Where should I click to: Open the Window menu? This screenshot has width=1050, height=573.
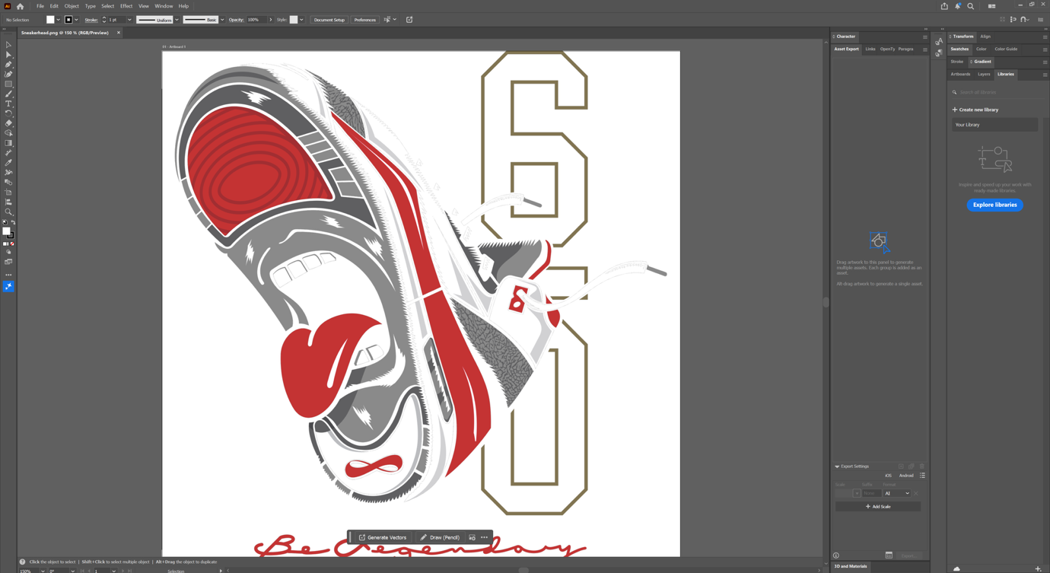coord(164,6)
